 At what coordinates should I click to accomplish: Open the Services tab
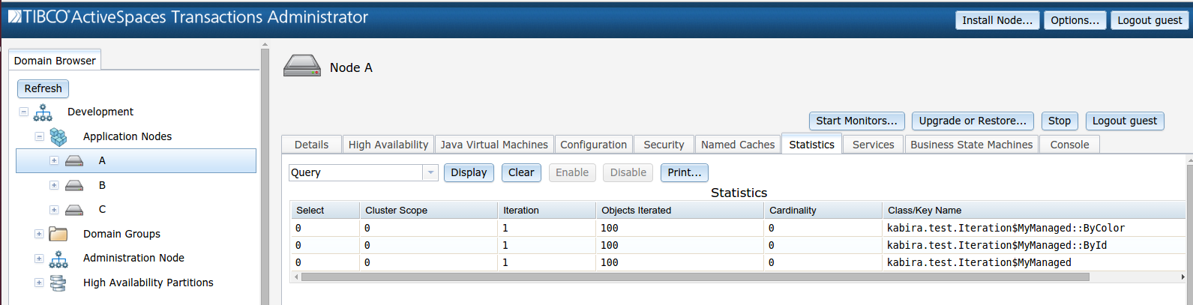pyautogui.click(x=873, y=145)
